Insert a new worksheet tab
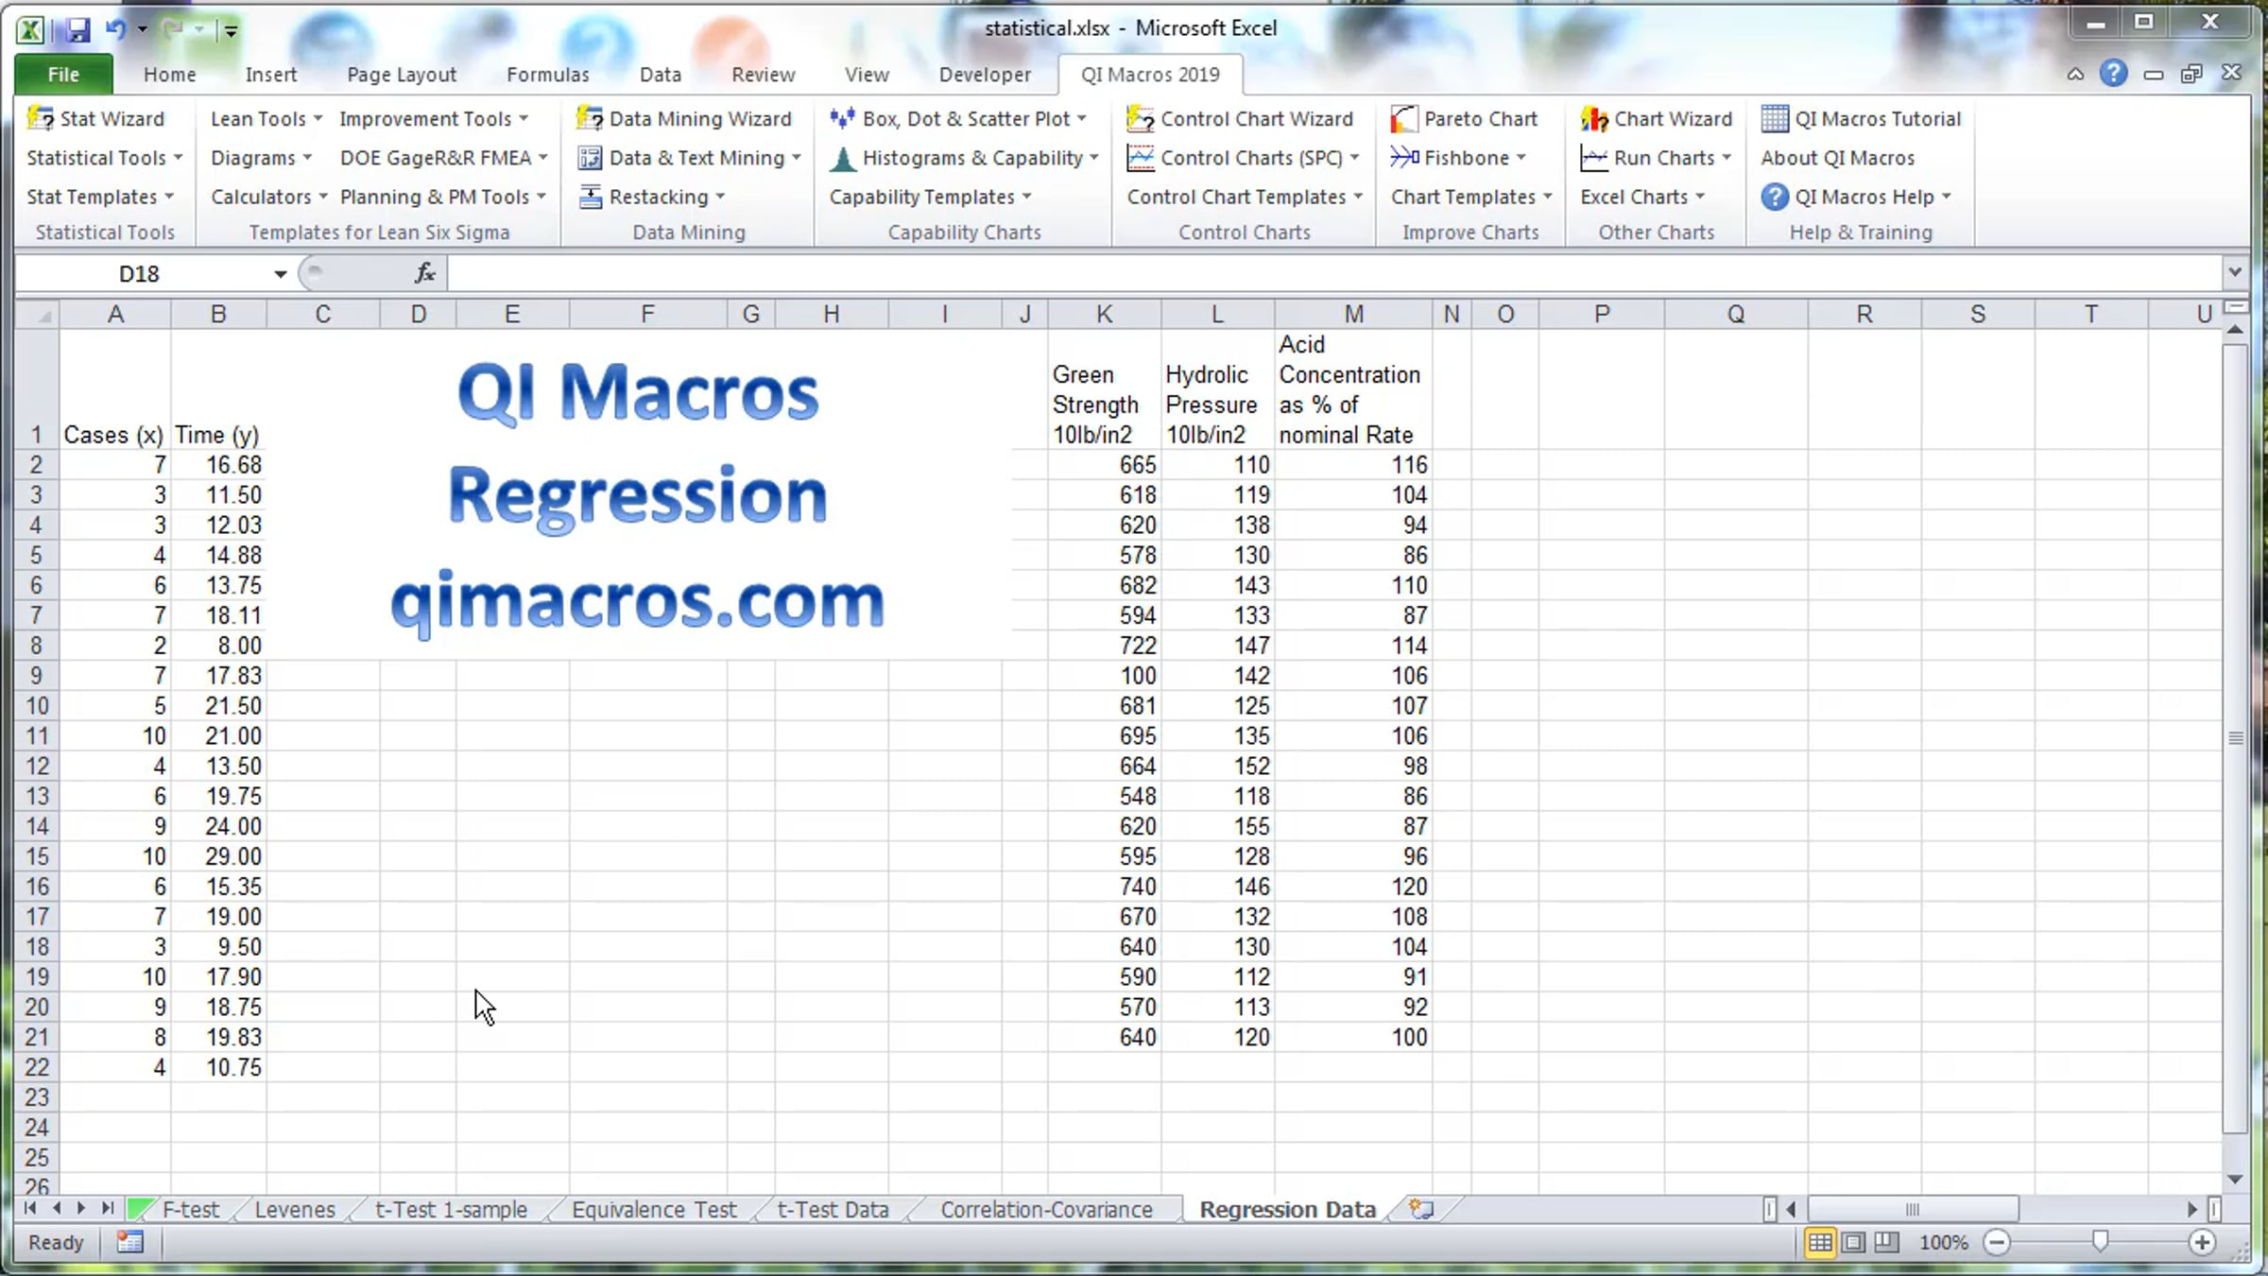Image resolution: width=2268 pixels, height=1276 pixels. pos(1420,1209)
